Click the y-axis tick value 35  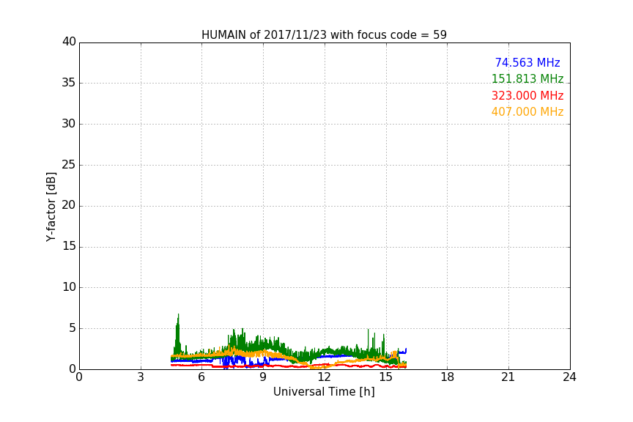tap(69, 83)
